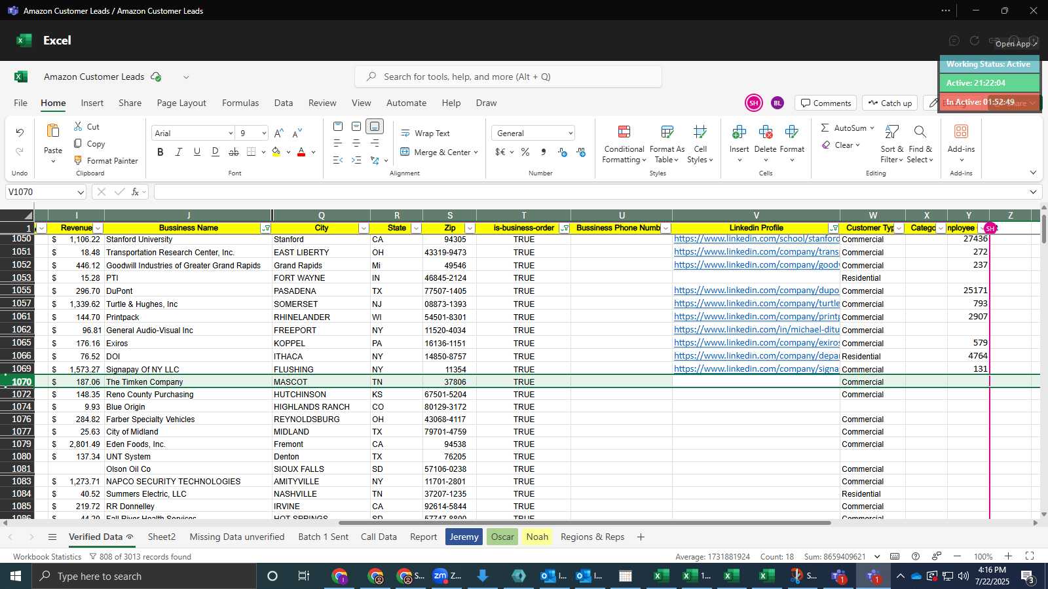Viewport: 1048px width, 589px height.
Task: Open the font size dropdown
Action: tap(264, 134)
